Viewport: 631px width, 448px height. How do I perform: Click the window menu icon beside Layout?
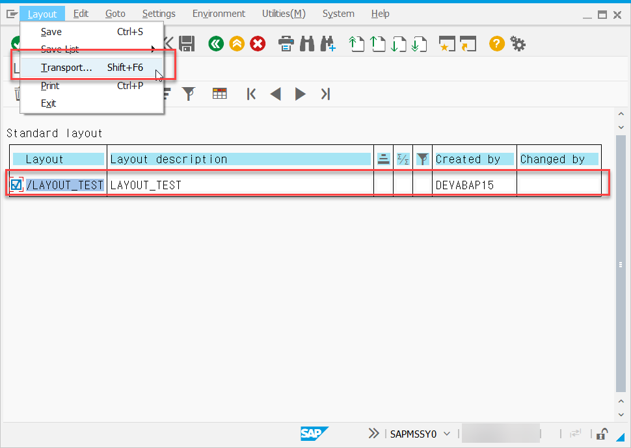(x=12, y=14)
